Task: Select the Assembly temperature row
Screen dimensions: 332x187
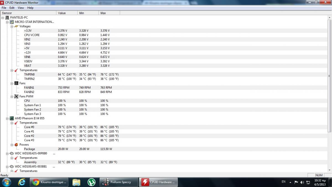Action: pos(164,162)
